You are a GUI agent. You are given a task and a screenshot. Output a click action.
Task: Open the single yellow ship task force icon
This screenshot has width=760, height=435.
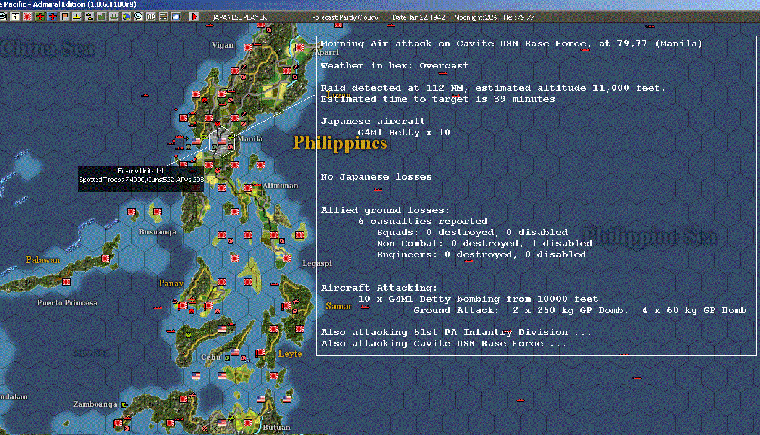77,17
